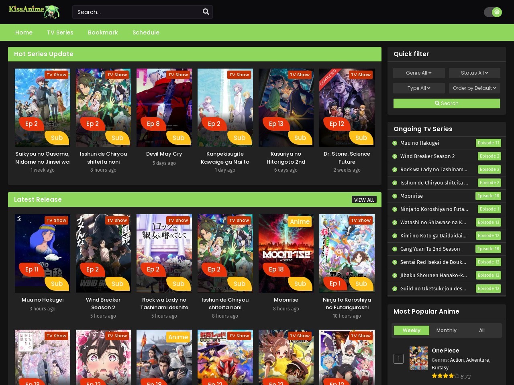514x385 pixels.
Task: Click the Action genre link for One Piece
Action: pyautogui.click(x=457, y=360)
